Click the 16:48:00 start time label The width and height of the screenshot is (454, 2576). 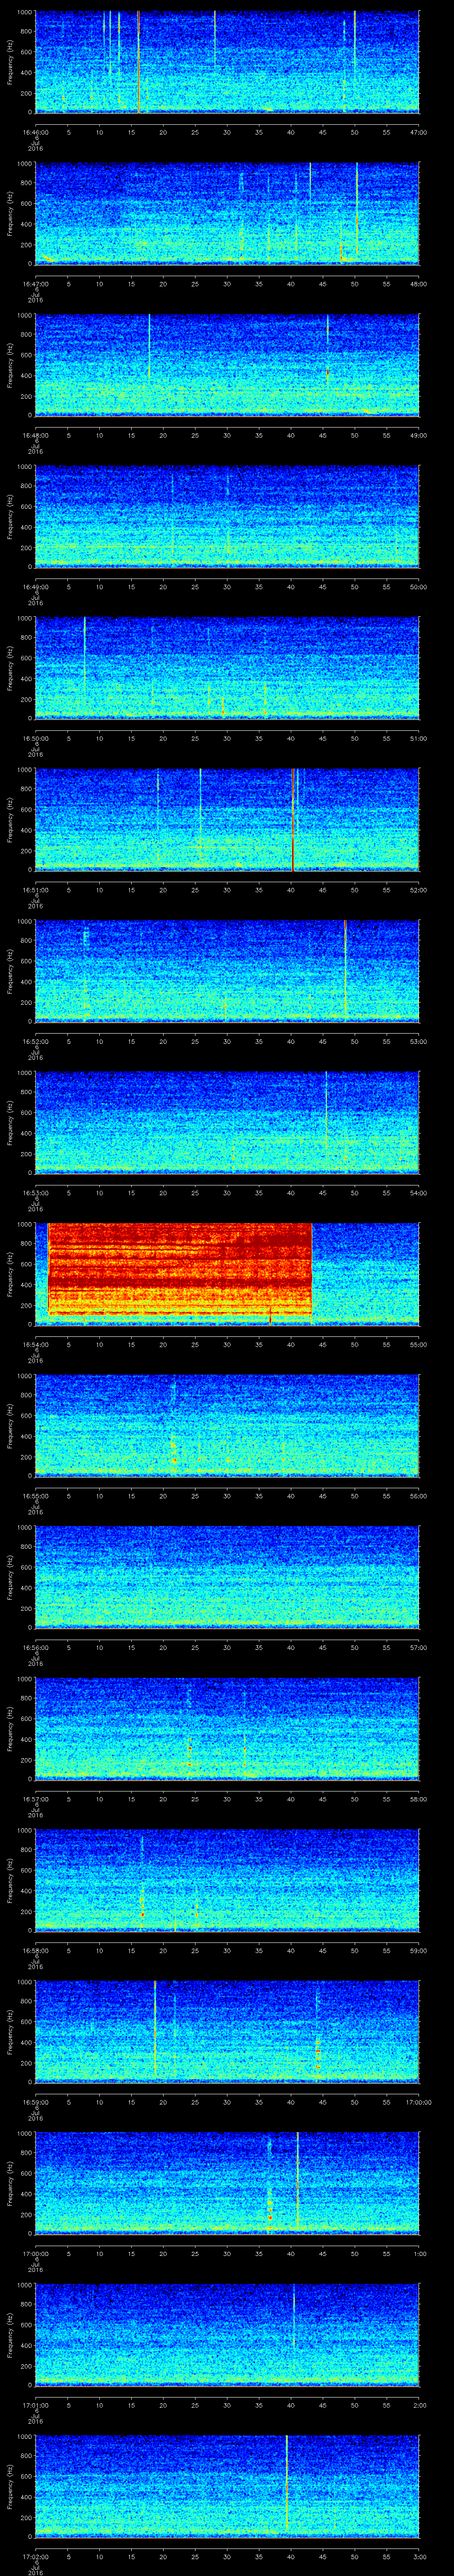pos(35,436)
